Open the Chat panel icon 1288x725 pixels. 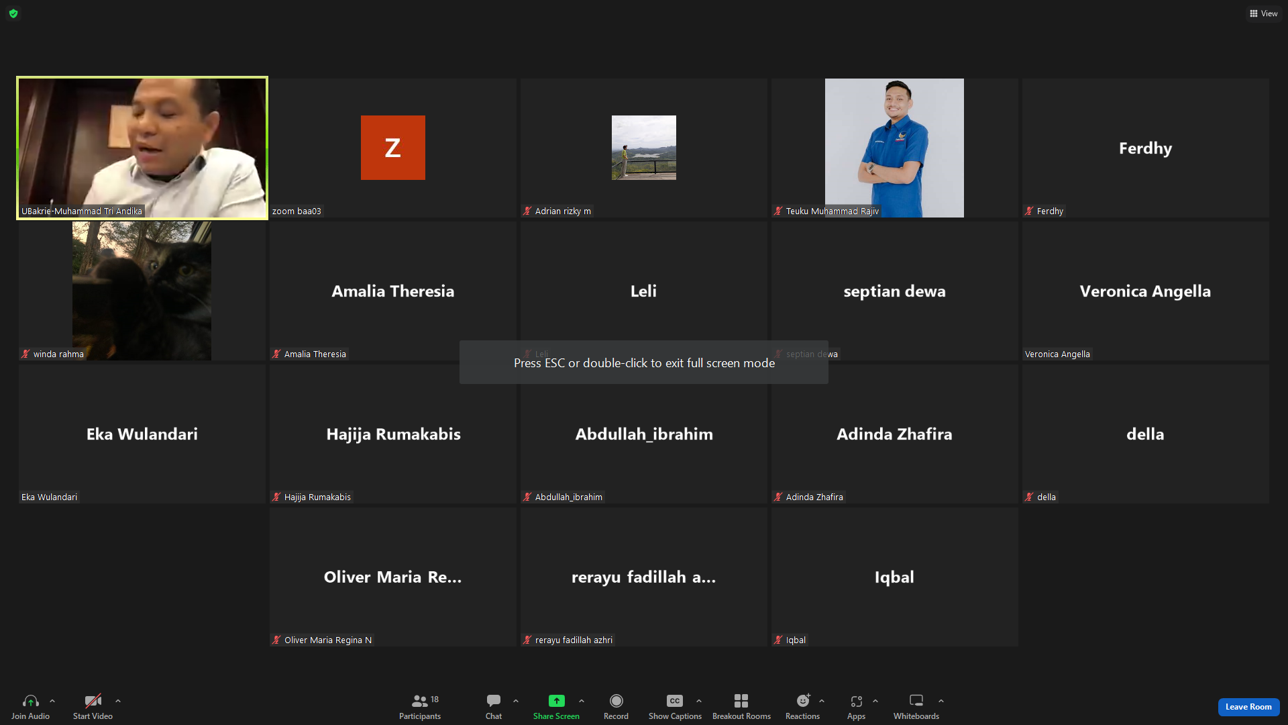pos(494,701)
